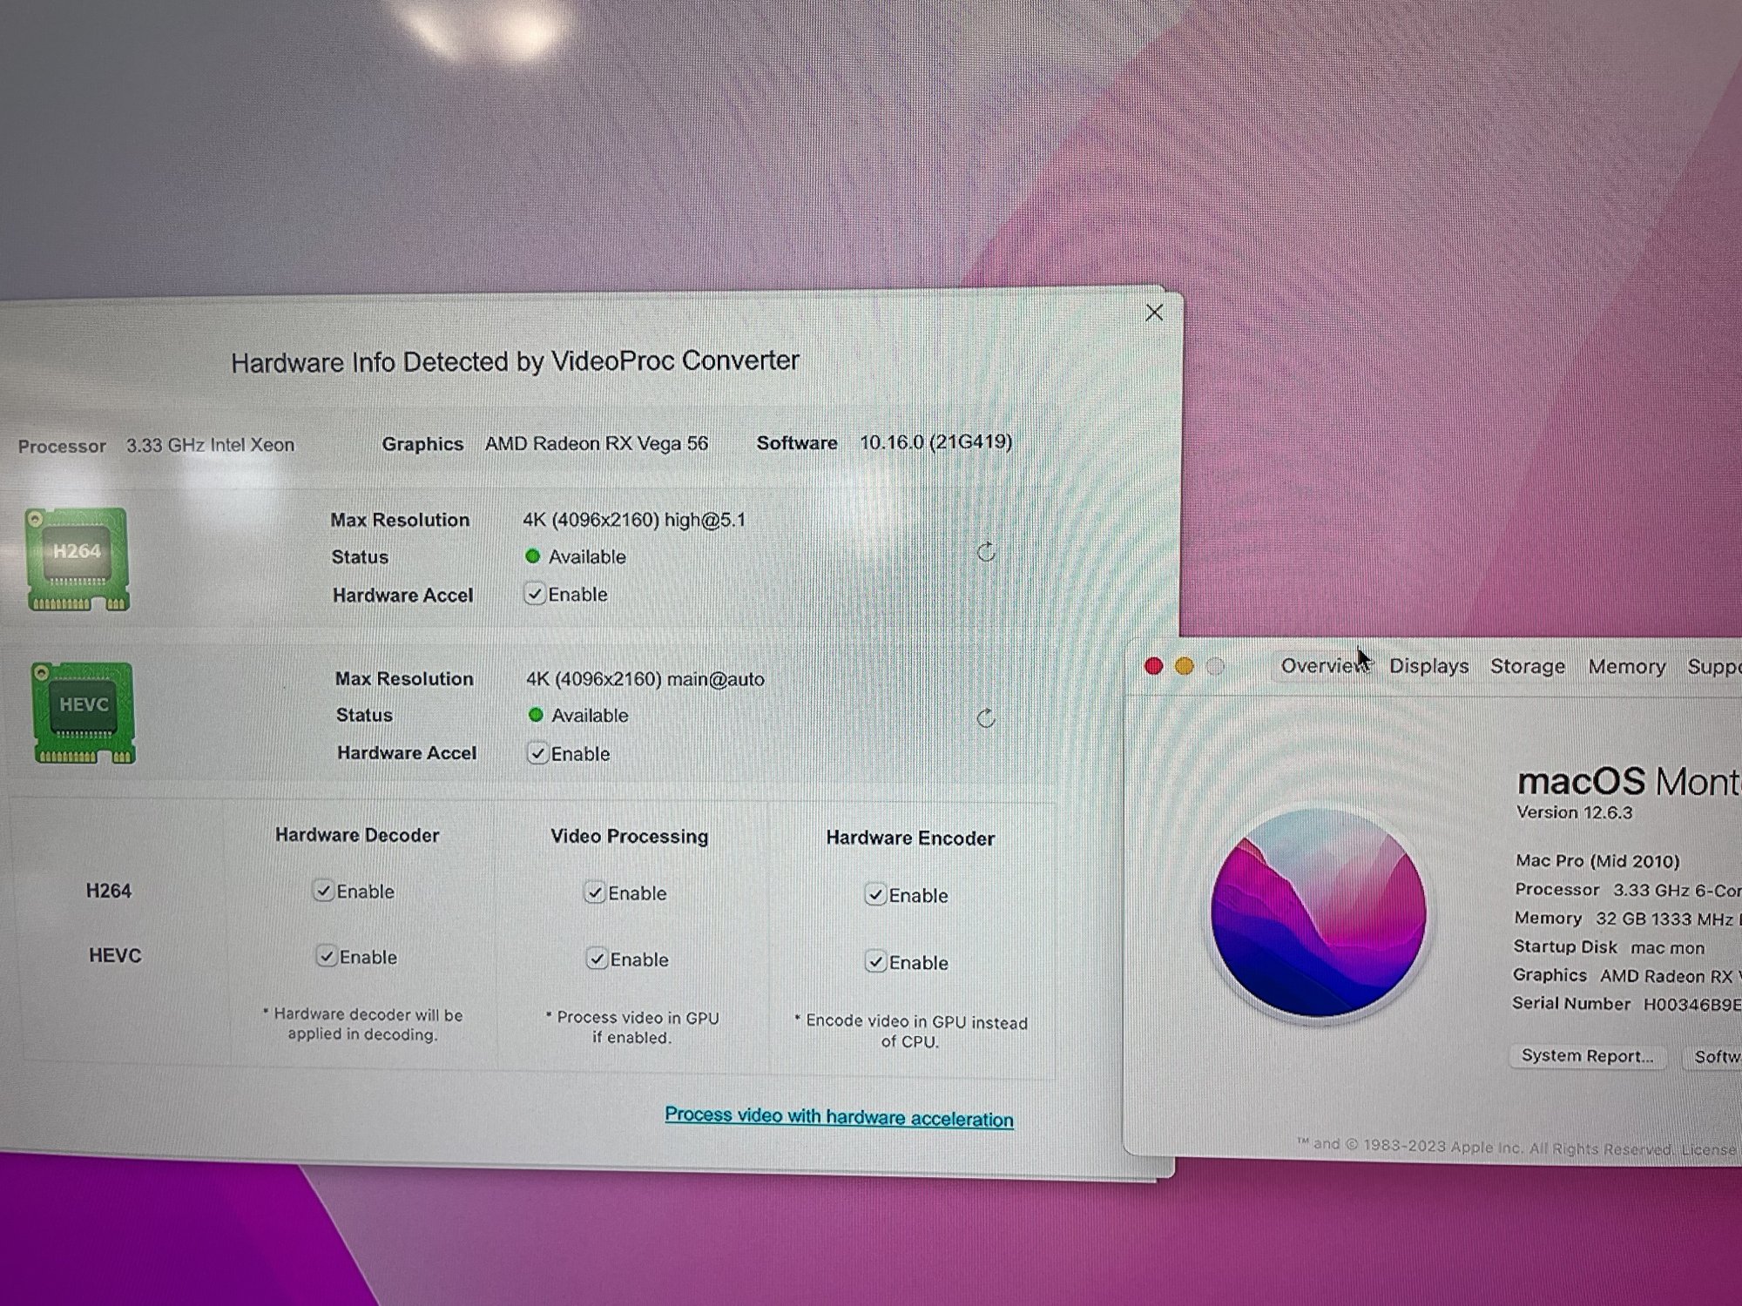Open the Storage tab
The height and width of the screenshot is (1306, 1742).
[1528, 666]
